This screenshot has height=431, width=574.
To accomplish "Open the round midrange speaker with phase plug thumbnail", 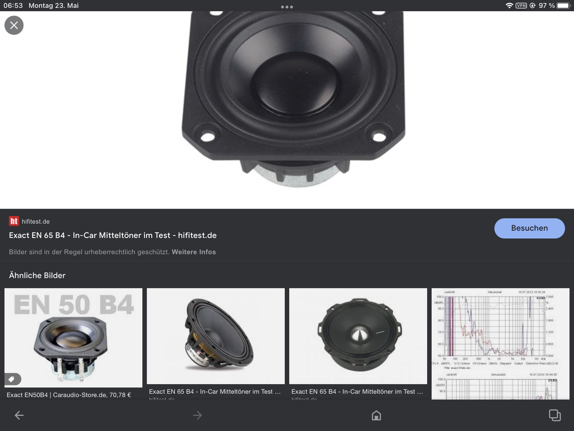I will click(358, 336).
